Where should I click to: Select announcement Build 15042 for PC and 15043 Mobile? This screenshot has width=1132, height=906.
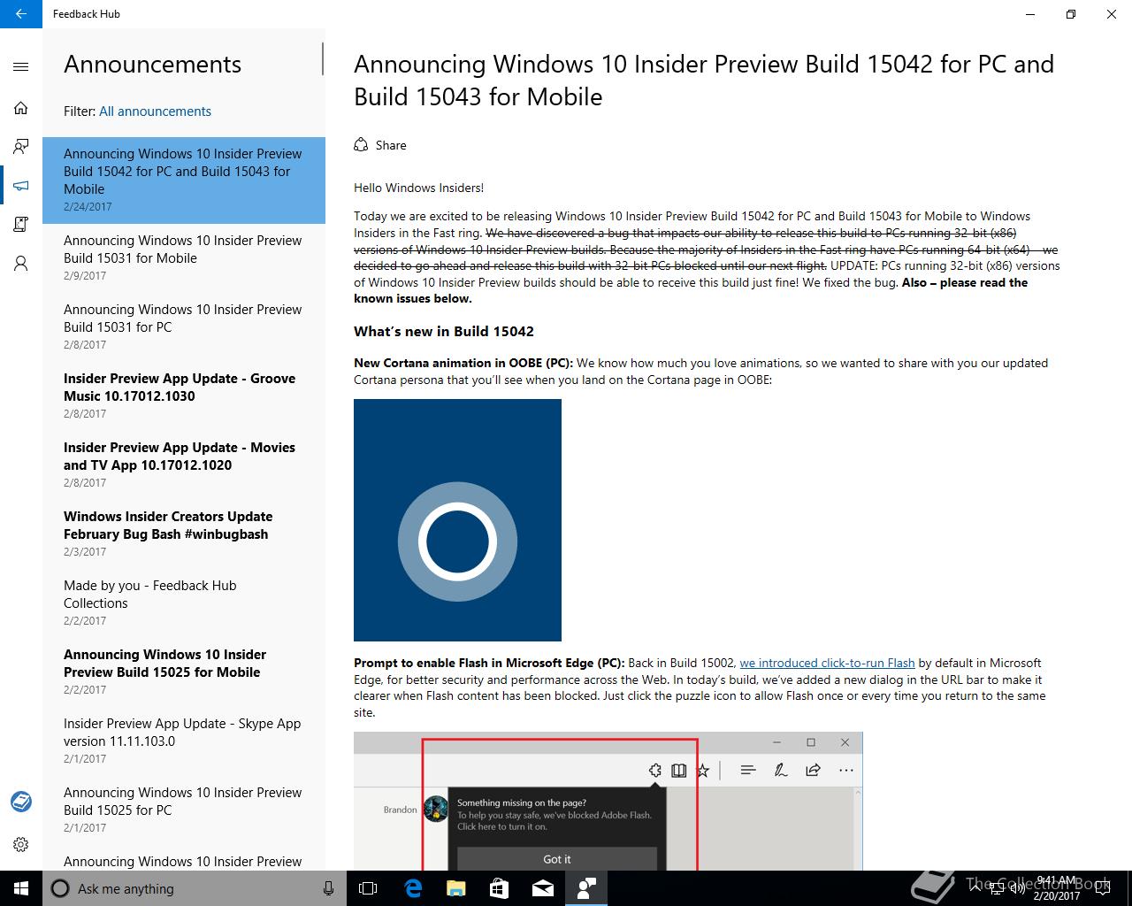tap(184, 180)
